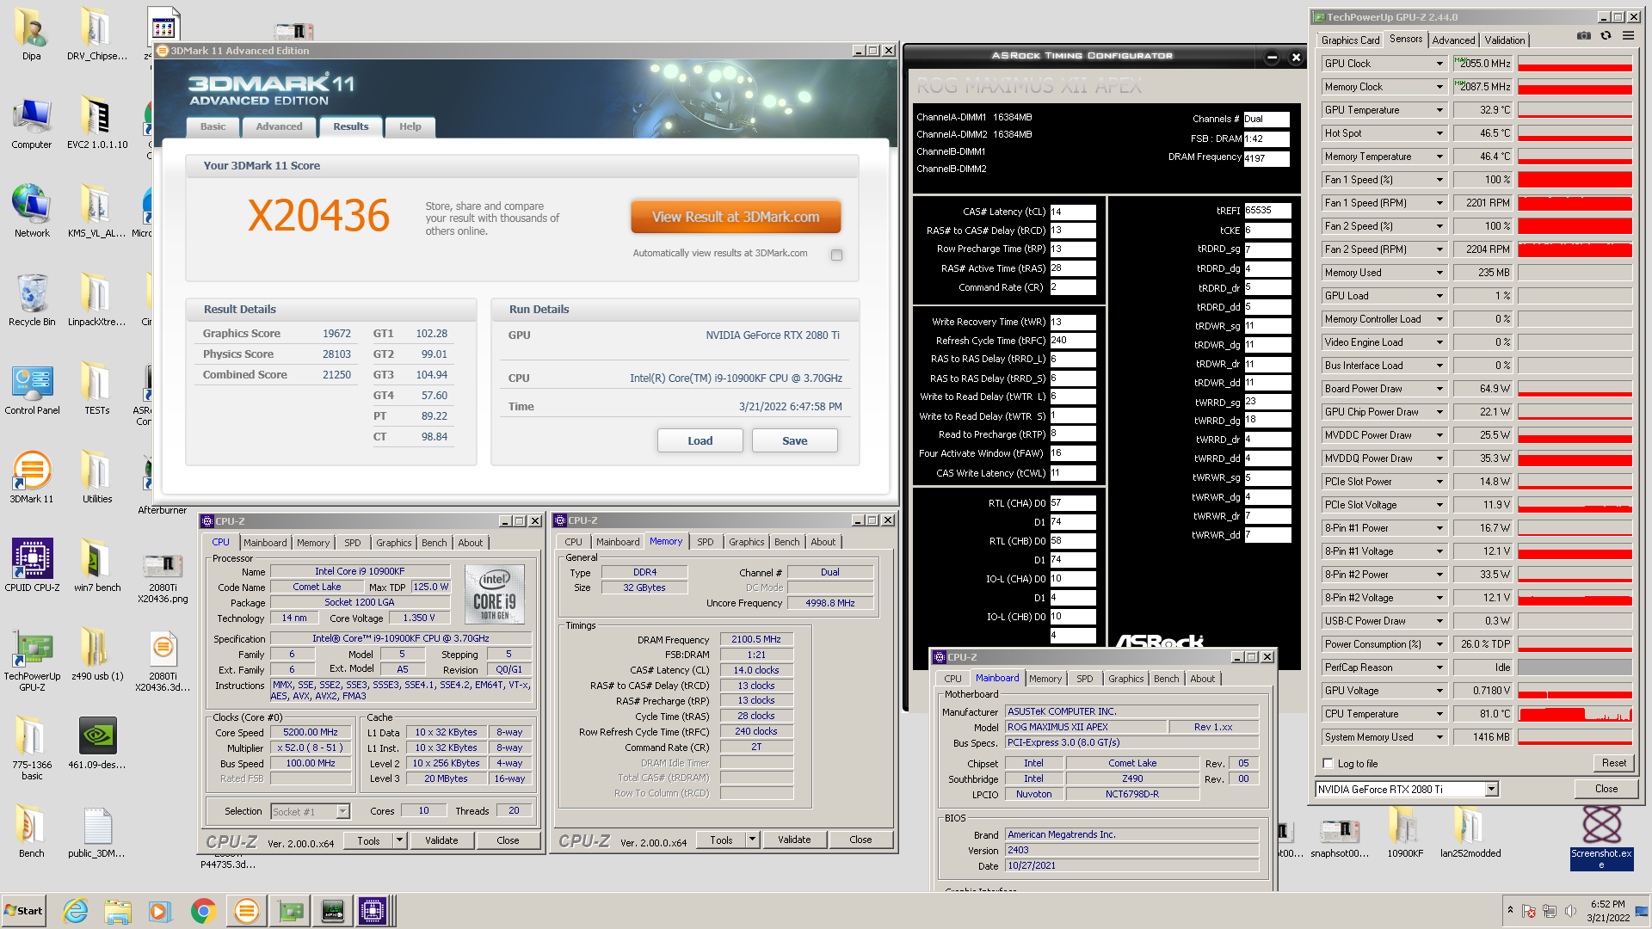Expand the Fan 1 Speed (RPM) dropdown

pyautogui.click(x=1439, y=203)
